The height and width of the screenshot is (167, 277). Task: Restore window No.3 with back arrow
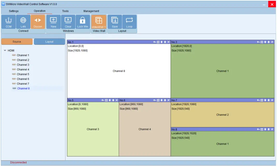coord(258,42)
